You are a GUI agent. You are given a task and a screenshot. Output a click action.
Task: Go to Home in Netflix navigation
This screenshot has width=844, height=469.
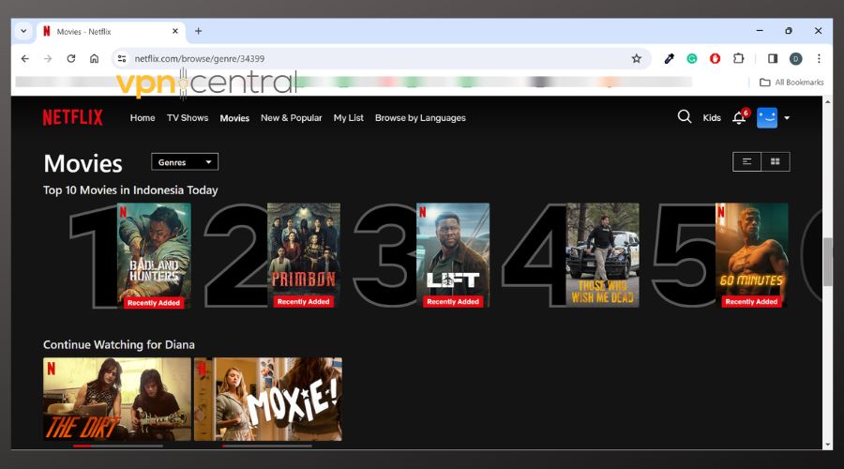[x=143, y=118]
